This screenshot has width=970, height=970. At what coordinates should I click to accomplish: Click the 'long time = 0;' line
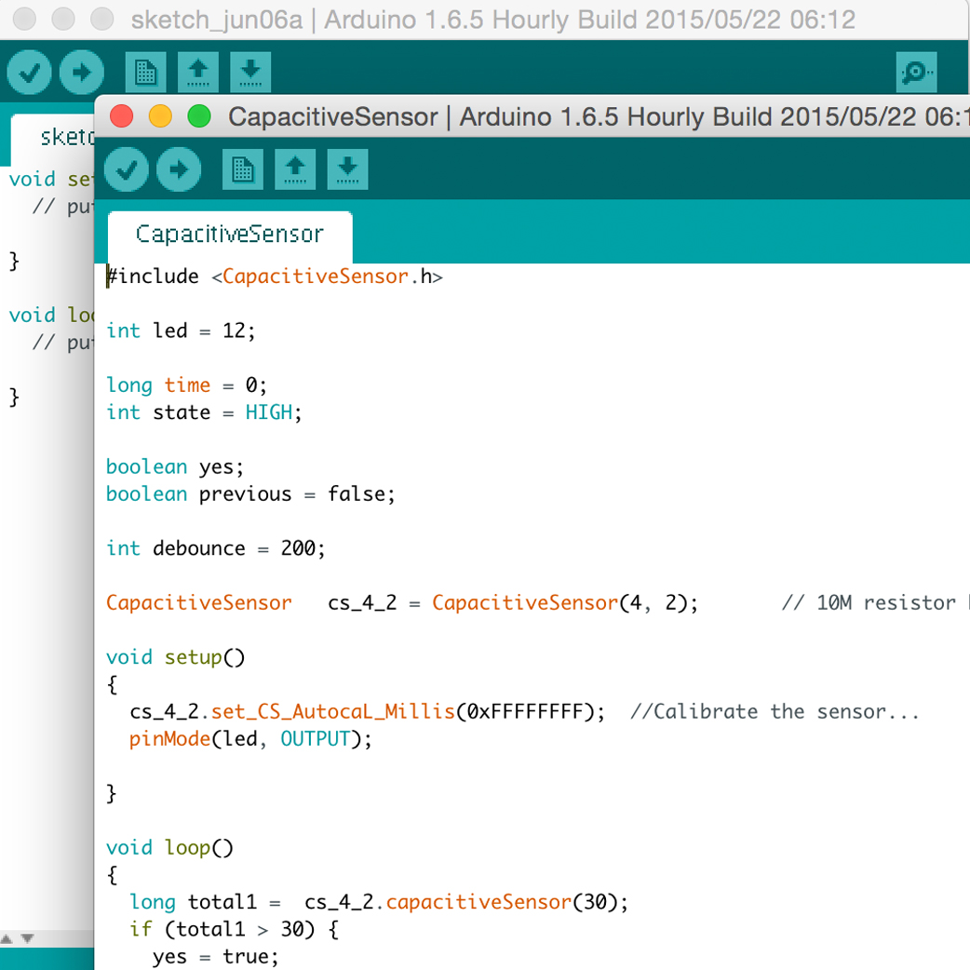pyautogui.click(x=186, y=384)
